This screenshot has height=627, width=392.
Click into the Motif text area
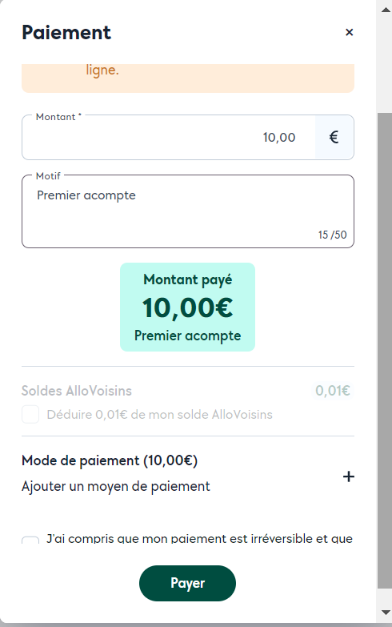pyautogui.click(x=188, y=211)
